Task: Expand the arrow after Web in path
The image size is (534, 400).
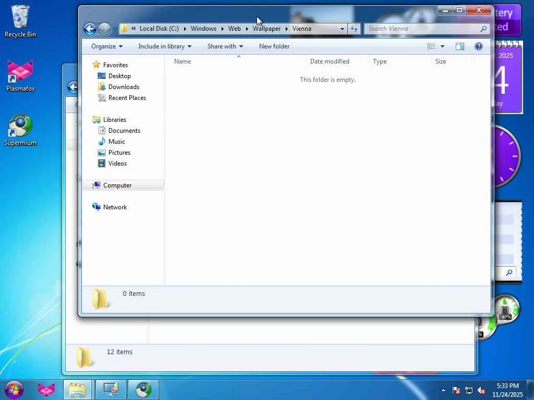Action: pyautogui.click(x=247, y=29)
